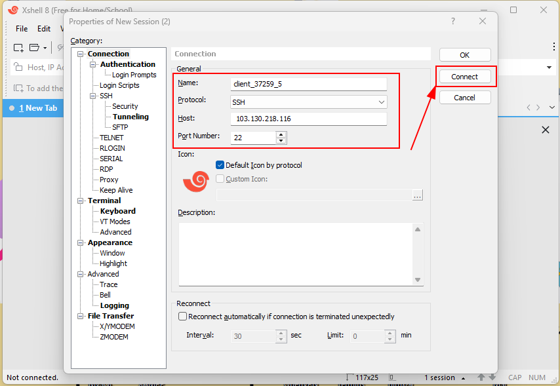
Task: Open the vertical three-dot overflow menu
Action: coord(553,46)
